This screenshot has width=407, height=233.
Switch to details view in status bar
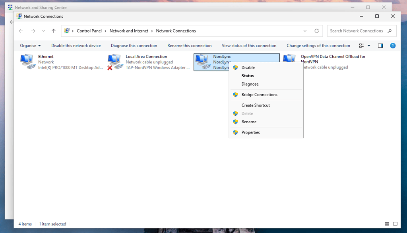point(387,224)
